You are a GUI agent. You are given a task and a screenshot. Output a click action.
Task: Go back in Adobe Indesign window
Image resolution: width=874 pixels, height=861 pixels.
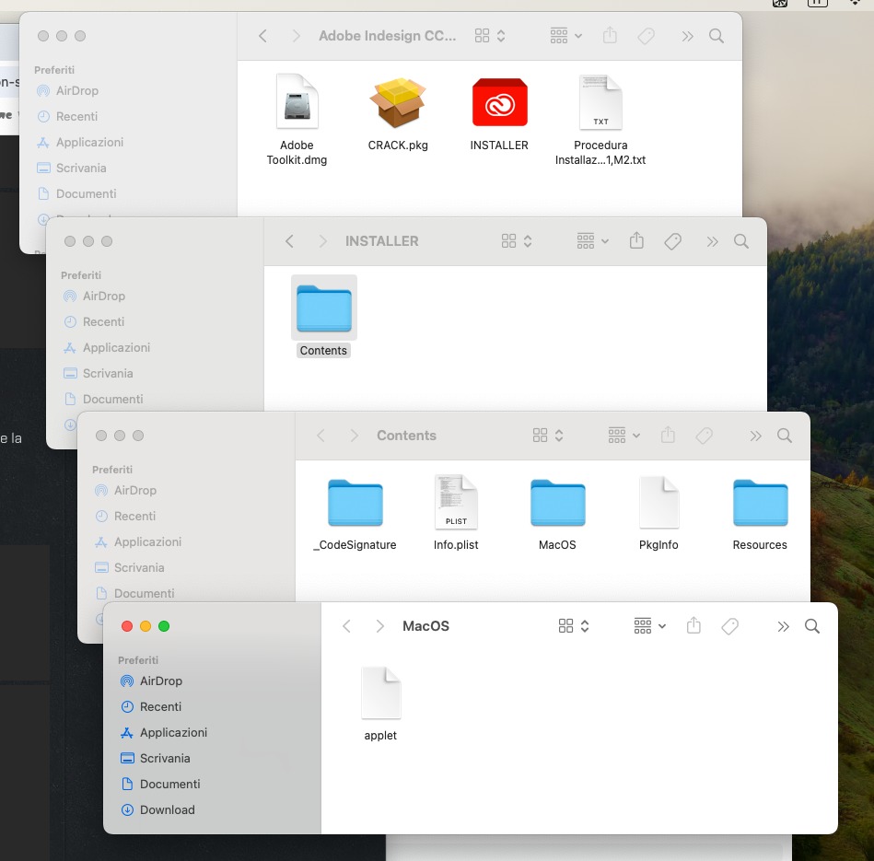(263, 36)
